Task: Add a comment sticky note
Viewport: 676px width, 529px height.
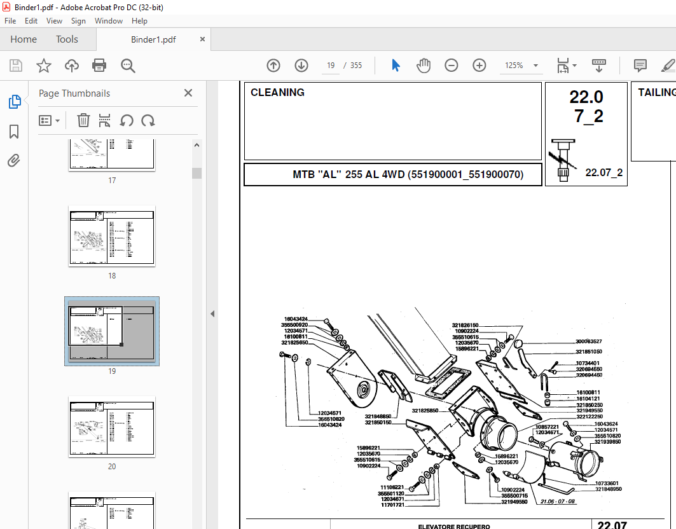Action: (640, 65)
